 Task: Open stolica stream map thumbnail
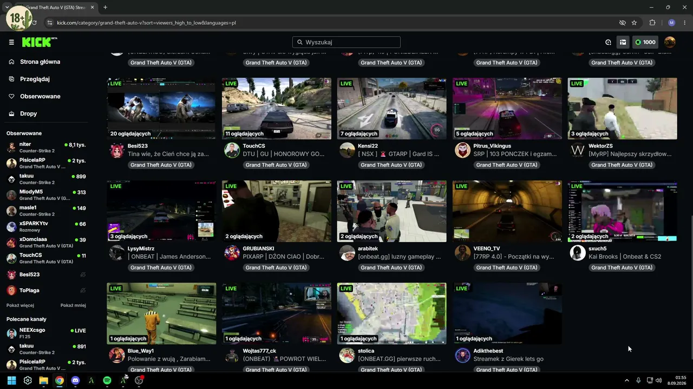coord(392,313)
